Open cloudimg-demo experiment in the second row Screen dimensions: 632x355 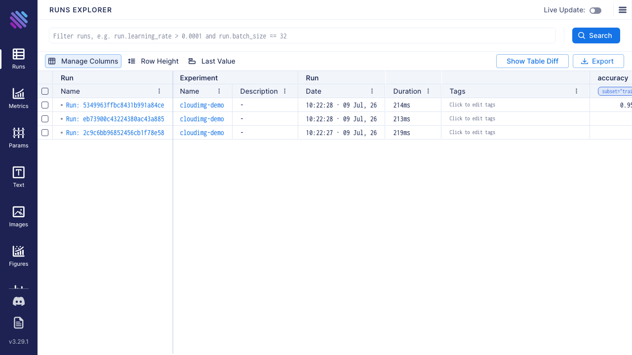coord(202,119)
